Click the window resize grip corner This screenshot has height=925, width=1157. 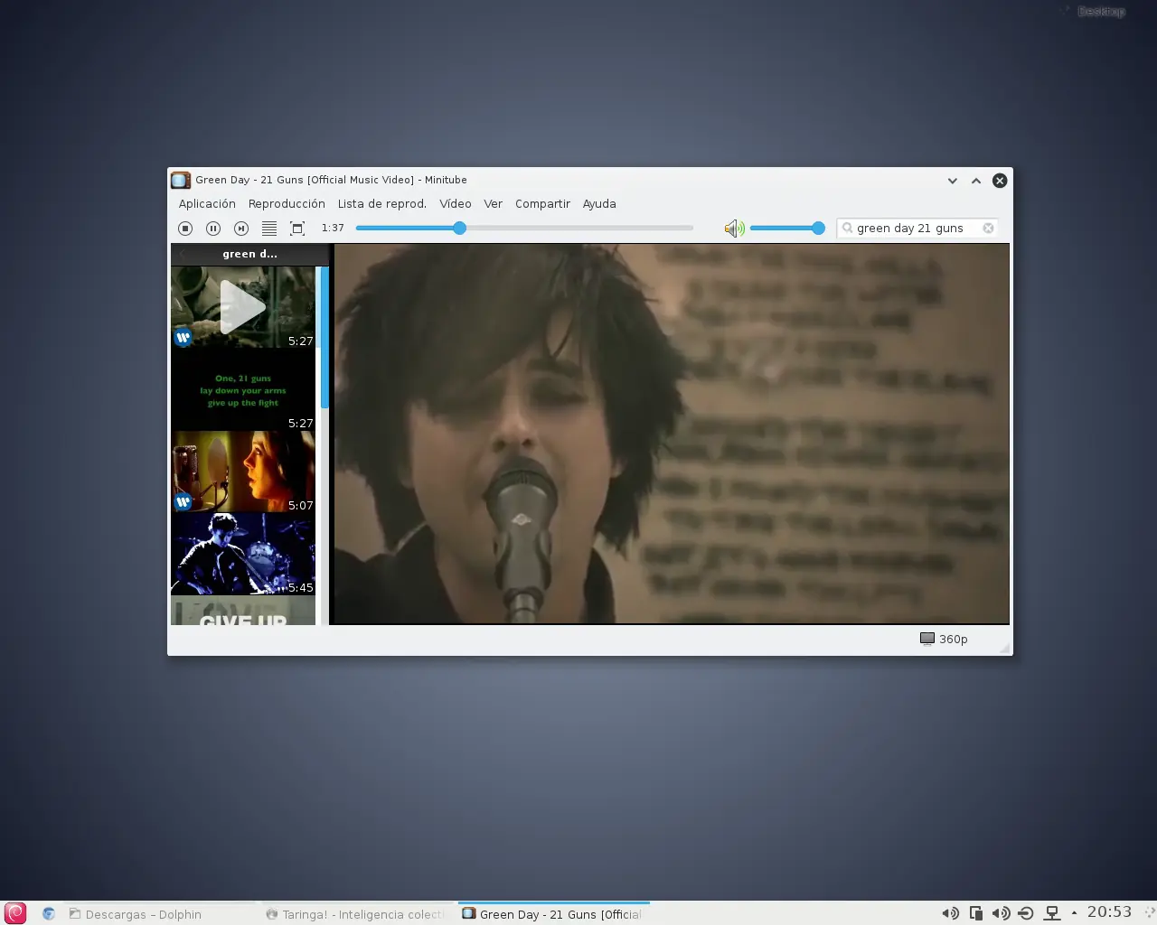pyautogui.click(x=1004, y=648)
